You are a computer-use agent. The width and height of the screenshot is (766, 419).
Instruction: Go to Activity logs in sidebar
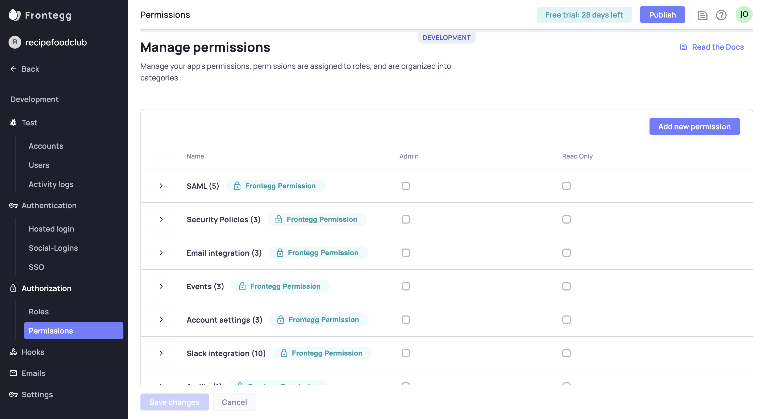(51, 184)
